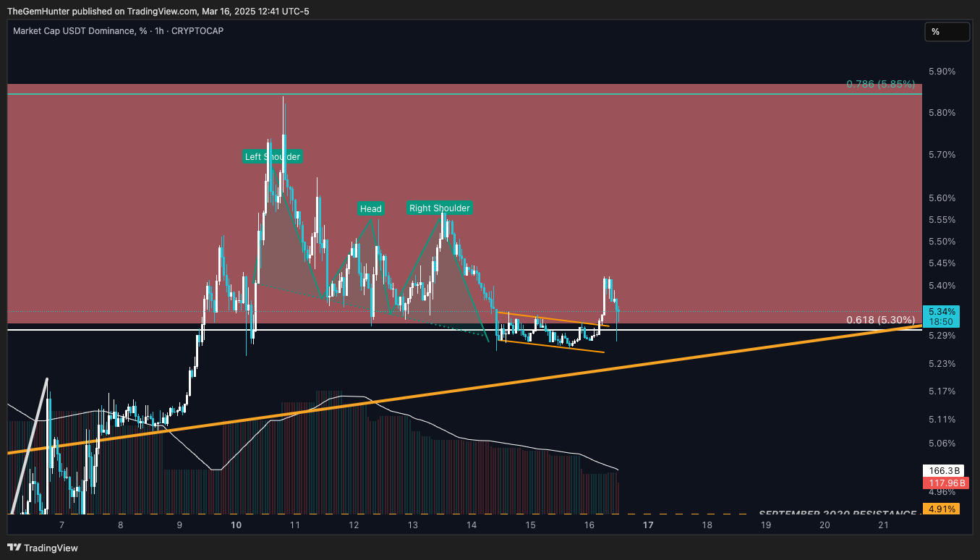Click date 11 on the time axis
This screenshot has height=560, width=980.
(x=295, y=525)
